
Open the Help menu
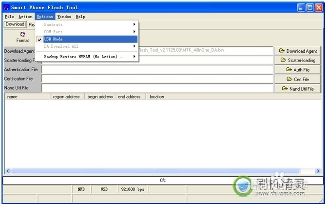coord(80,17)
